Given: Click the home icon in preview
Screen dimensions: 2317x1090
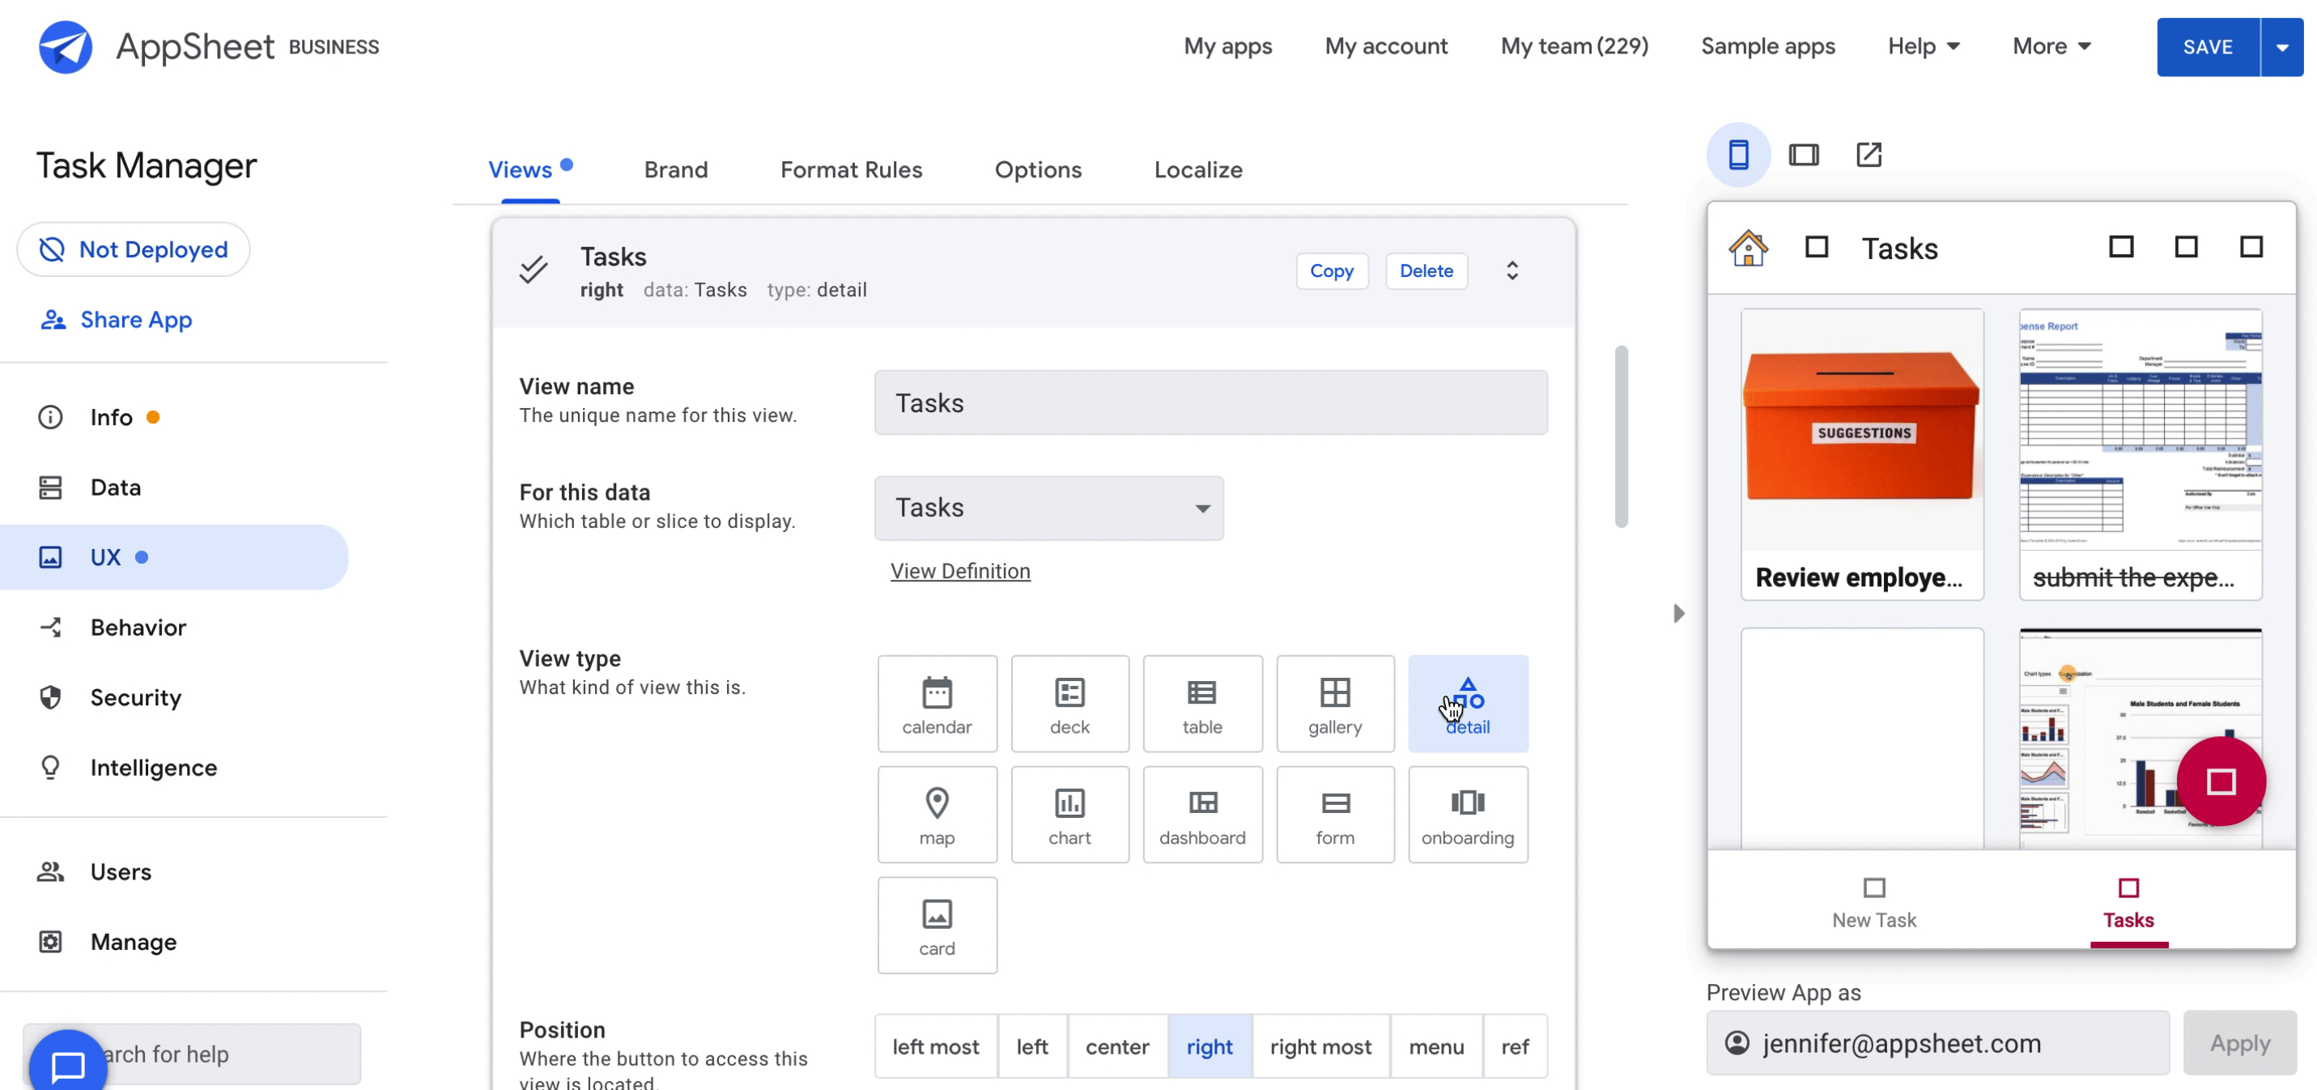Looking at the screenshot, I should pyautogui.click(x=1748, y=249).
